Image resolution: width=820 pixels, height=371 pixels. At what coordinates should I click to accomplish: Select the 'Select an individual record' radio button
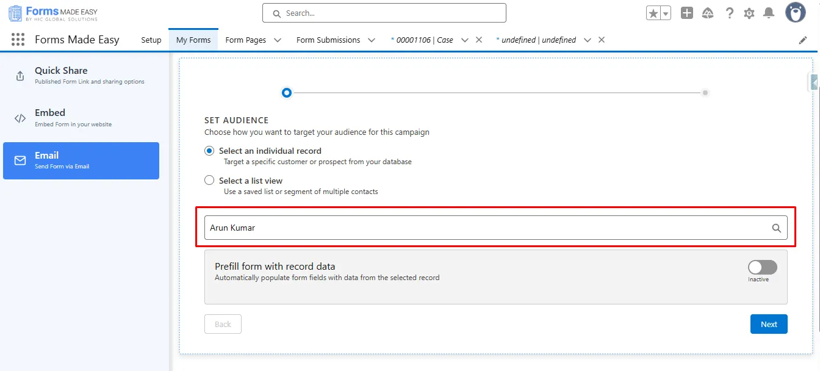209,151
